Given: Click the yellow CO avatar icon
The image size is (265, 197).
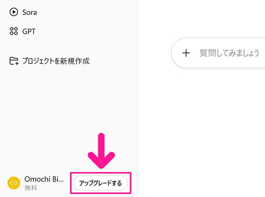Looking at the screenshot, I should [x=14, y=183].
